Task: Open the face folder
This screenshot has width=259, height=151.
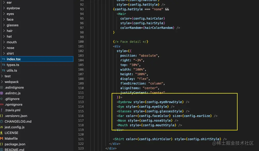Action: [x=10, y=19]
